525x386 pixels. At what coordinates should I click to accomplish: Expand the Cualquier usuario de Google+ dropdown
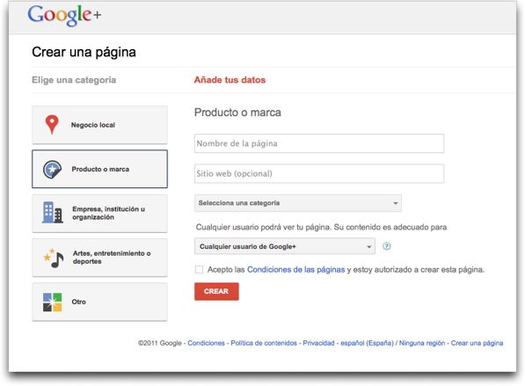click(x=285, y=246)
